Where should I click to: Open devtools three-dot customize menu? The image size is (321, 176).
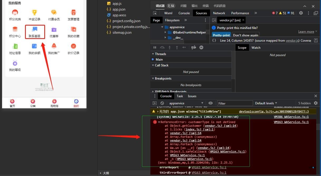point(308,13)
